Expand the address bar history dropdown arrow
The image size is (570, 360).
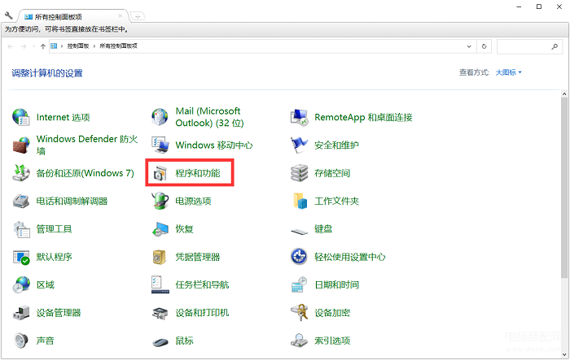tap(471, 46)
